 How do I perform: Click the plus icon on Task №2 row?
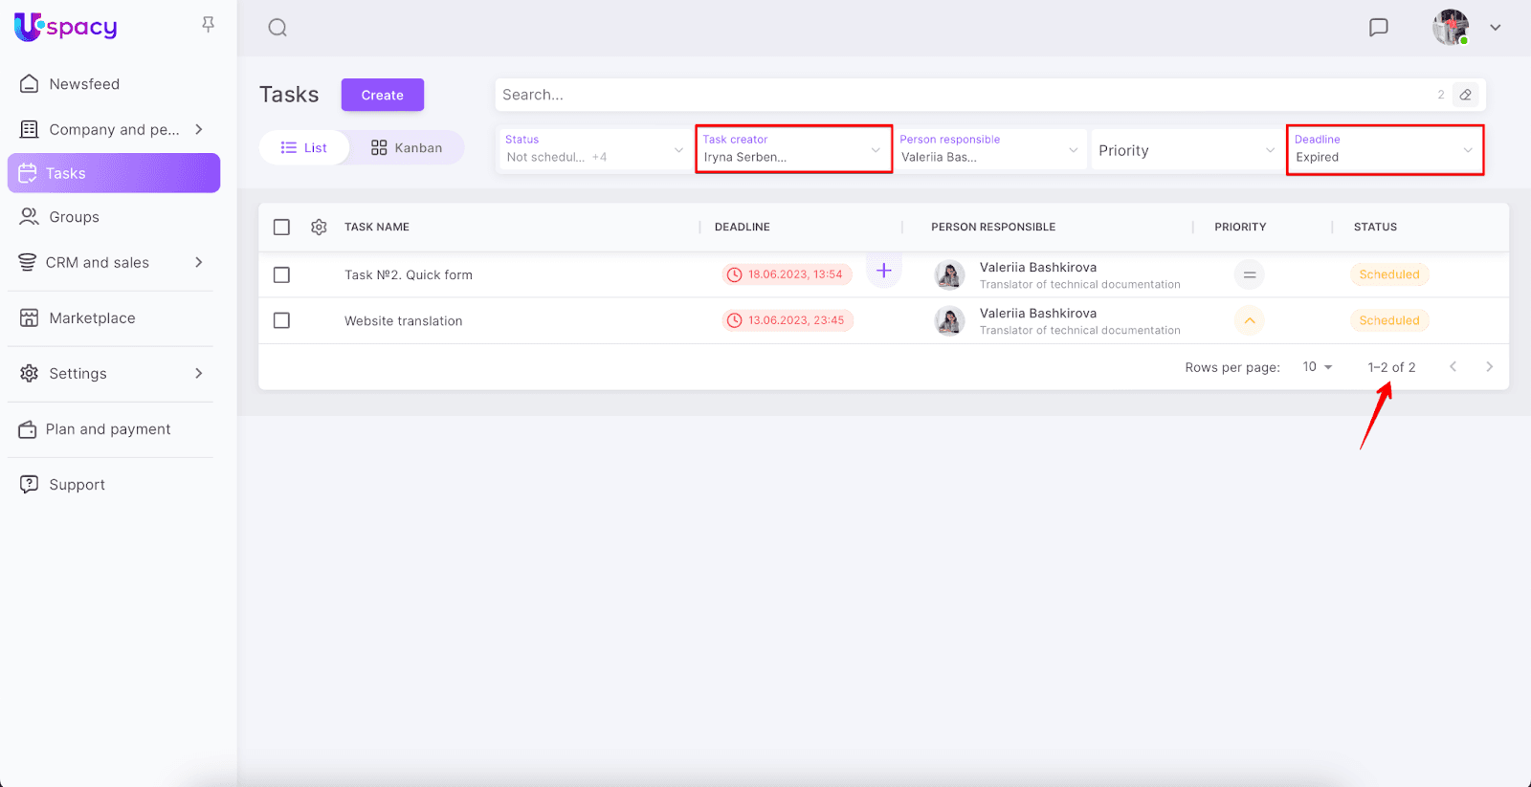[883, 271]
